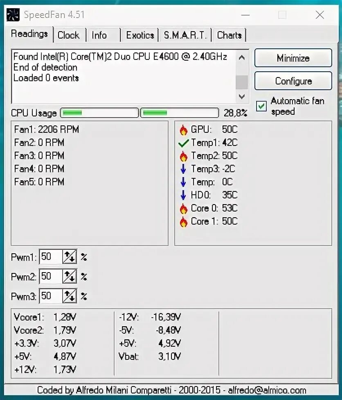
Task: Click the log scrollbar thumb
Action: [x=242, y=82]
